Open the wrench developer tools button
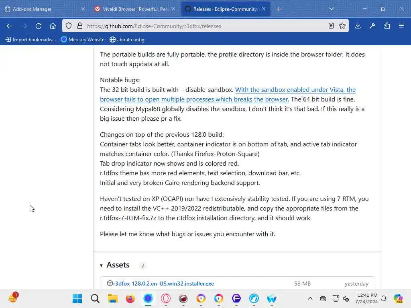Image resolution: width=411 pixels, height=308 pixels. [x=372, y=26]
